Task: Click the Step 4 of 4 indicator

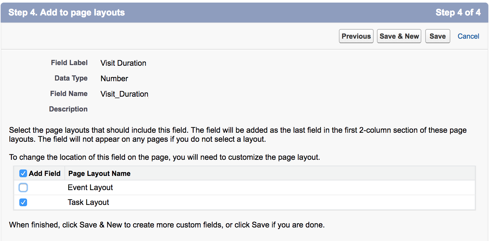Action: click(x=458, y=13)
